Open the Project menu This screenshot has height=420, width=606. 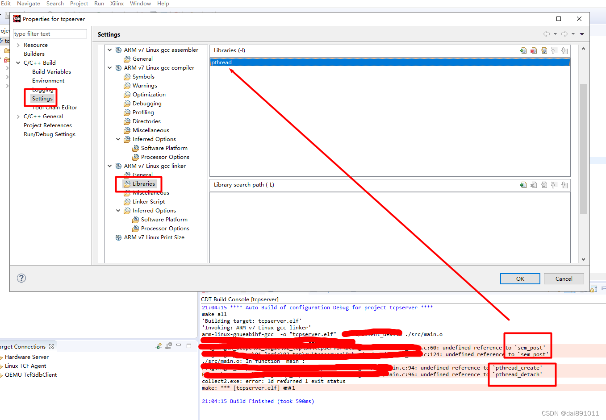pyautogui.click(x=79, y=4)
